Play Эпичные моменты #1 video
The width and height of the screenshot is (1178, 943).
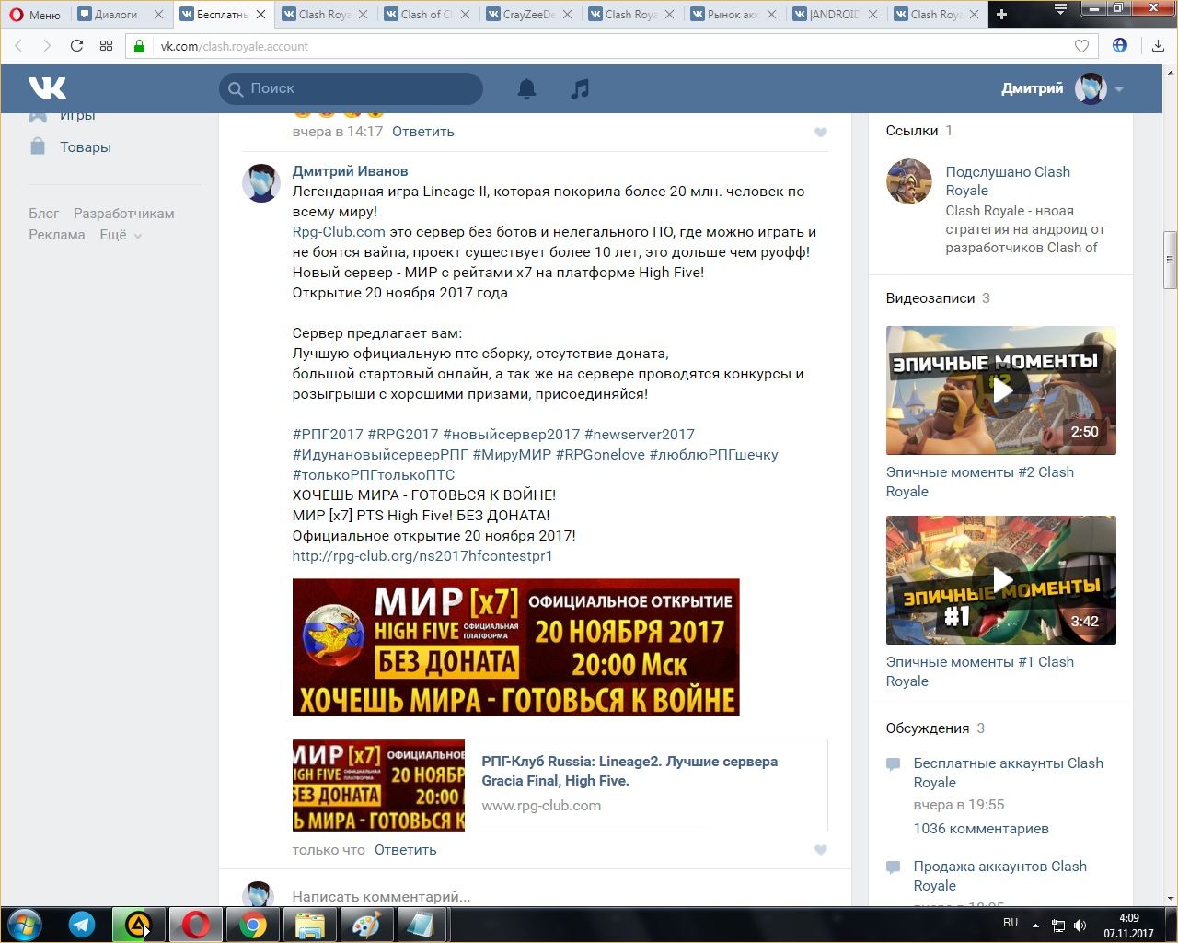click(1001, 580)
